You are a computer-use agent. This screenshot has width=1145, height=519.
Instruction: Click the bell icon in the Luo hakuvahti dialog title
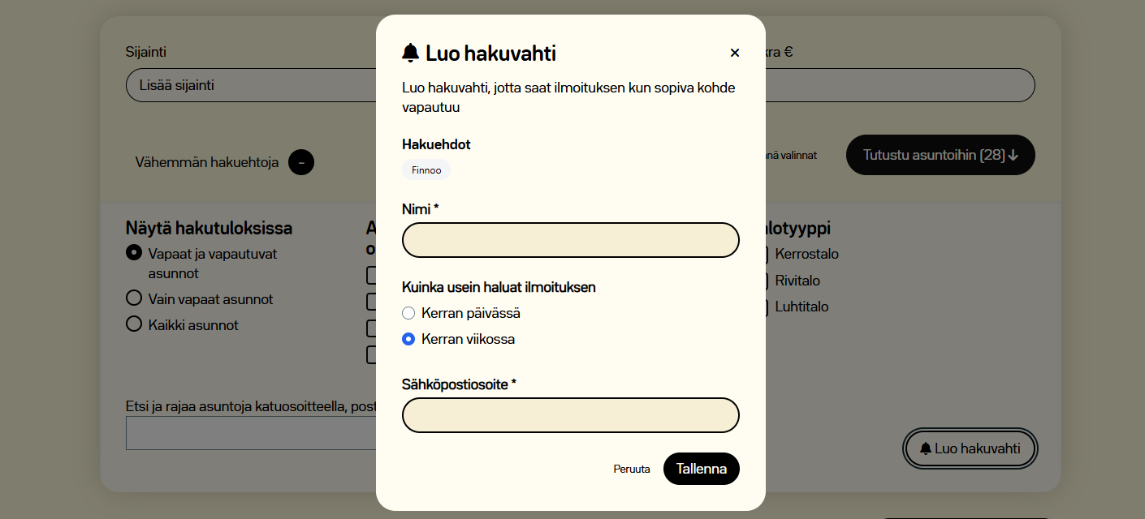tap(410, 52)
